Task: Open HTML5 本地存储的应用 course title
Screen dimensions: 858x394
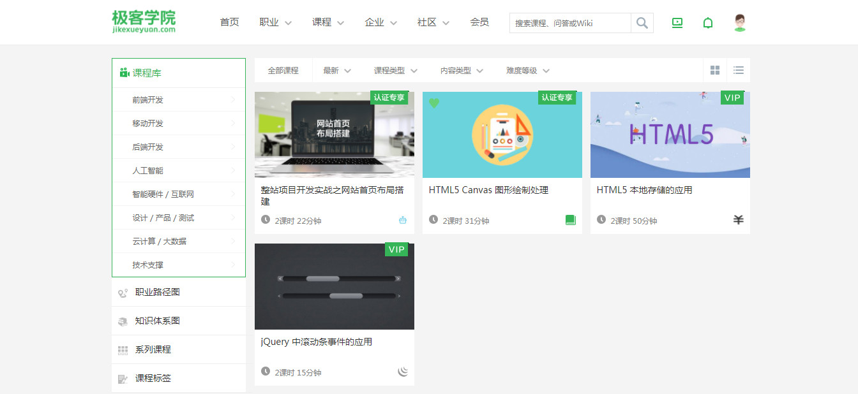Action: 645,190
